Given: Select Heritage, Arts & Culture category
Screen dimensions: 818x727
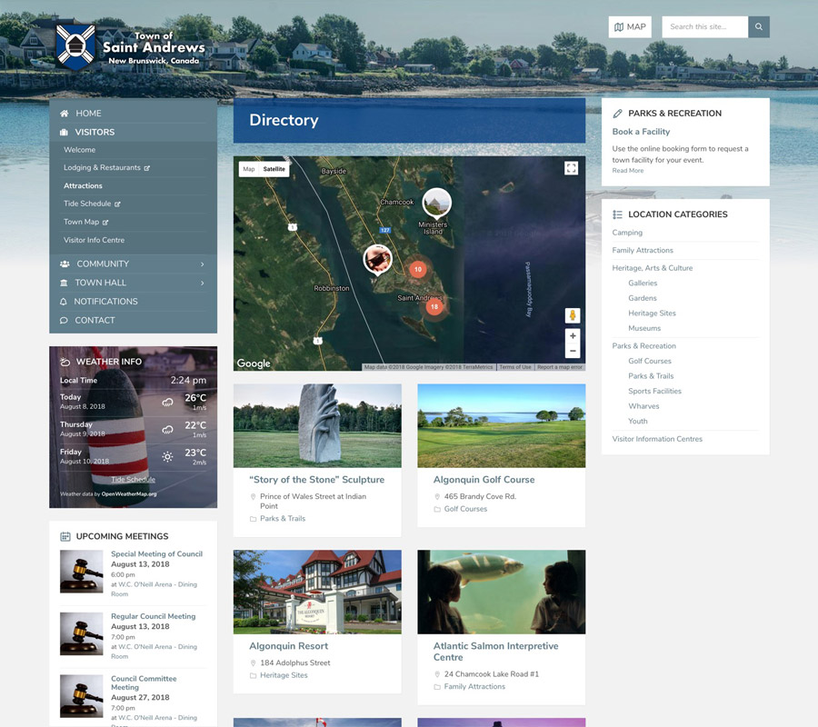Looking at the screenshot, I should [x=652, y=268].
